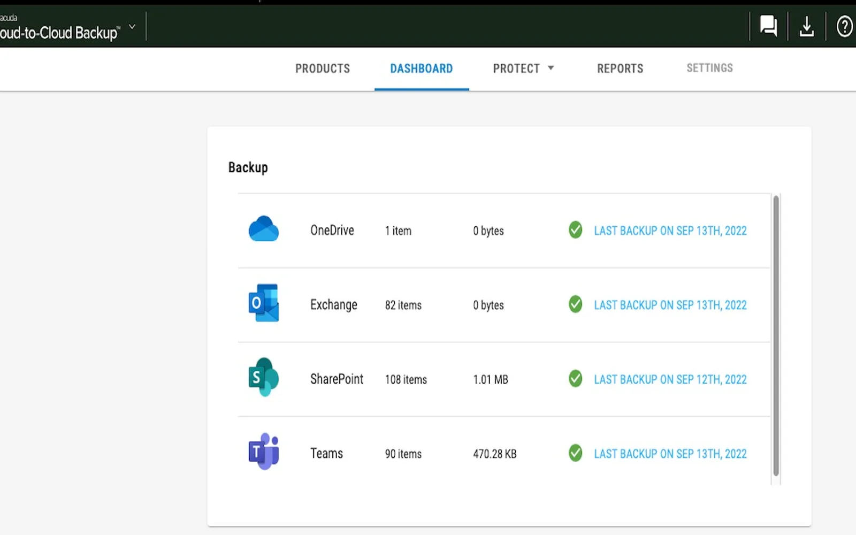
Task: Go to the Products tab
Action: coord(323,68)
